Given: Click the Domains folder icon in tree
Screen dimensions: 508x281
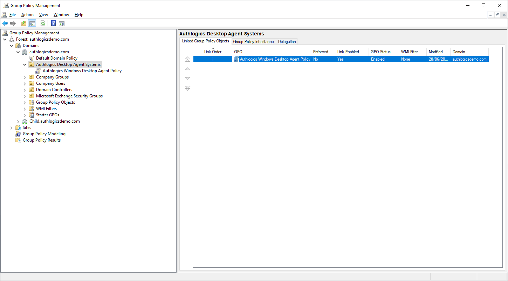Looking at the screenshot, I should 18,46.
